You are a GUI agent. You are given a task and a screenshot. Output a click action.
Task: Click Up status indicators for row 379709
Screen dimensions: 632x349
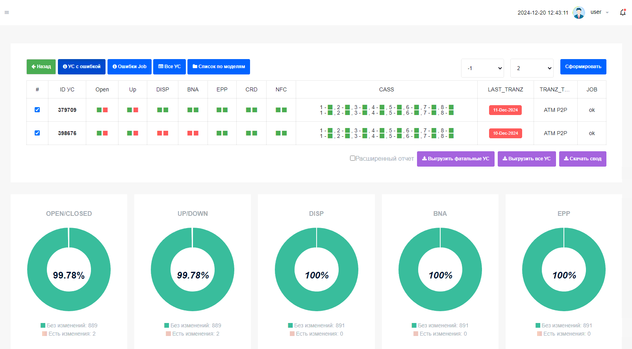pos(133,110)
